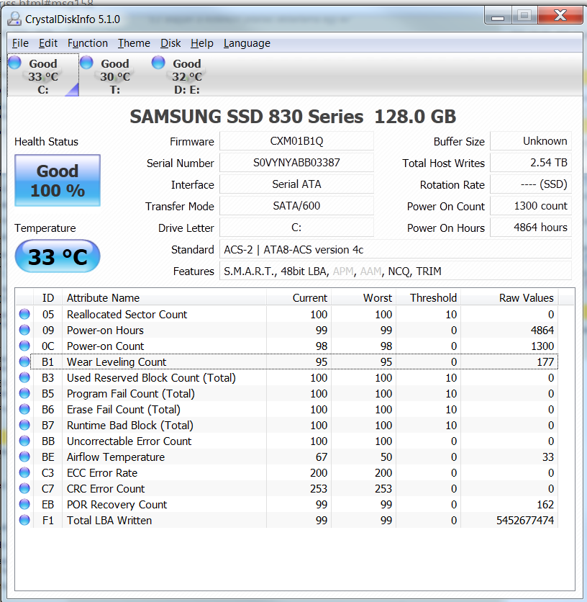Select the Reallocated Sector Count row text
Viewport: 587px width, 602px height.
click(x=127, y=314)
